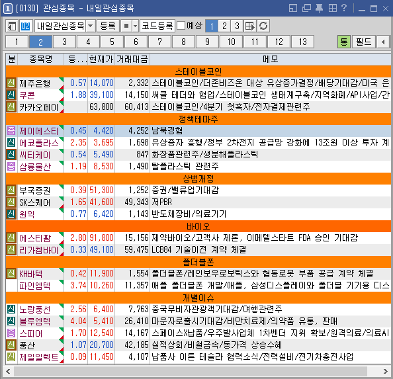Click the 신 badge beside 노랑풍선

(11, 309)
